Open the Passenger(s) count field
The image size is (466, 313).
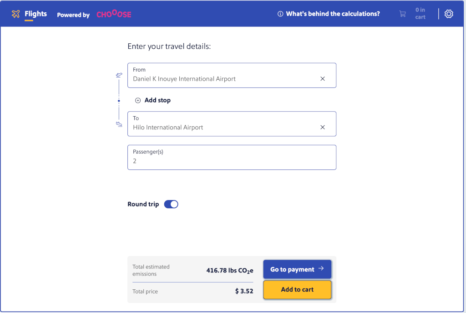click(x=232, y=157)
